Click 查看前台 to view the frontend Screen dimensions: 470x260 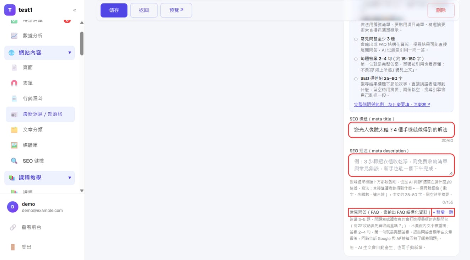(31, 227)
